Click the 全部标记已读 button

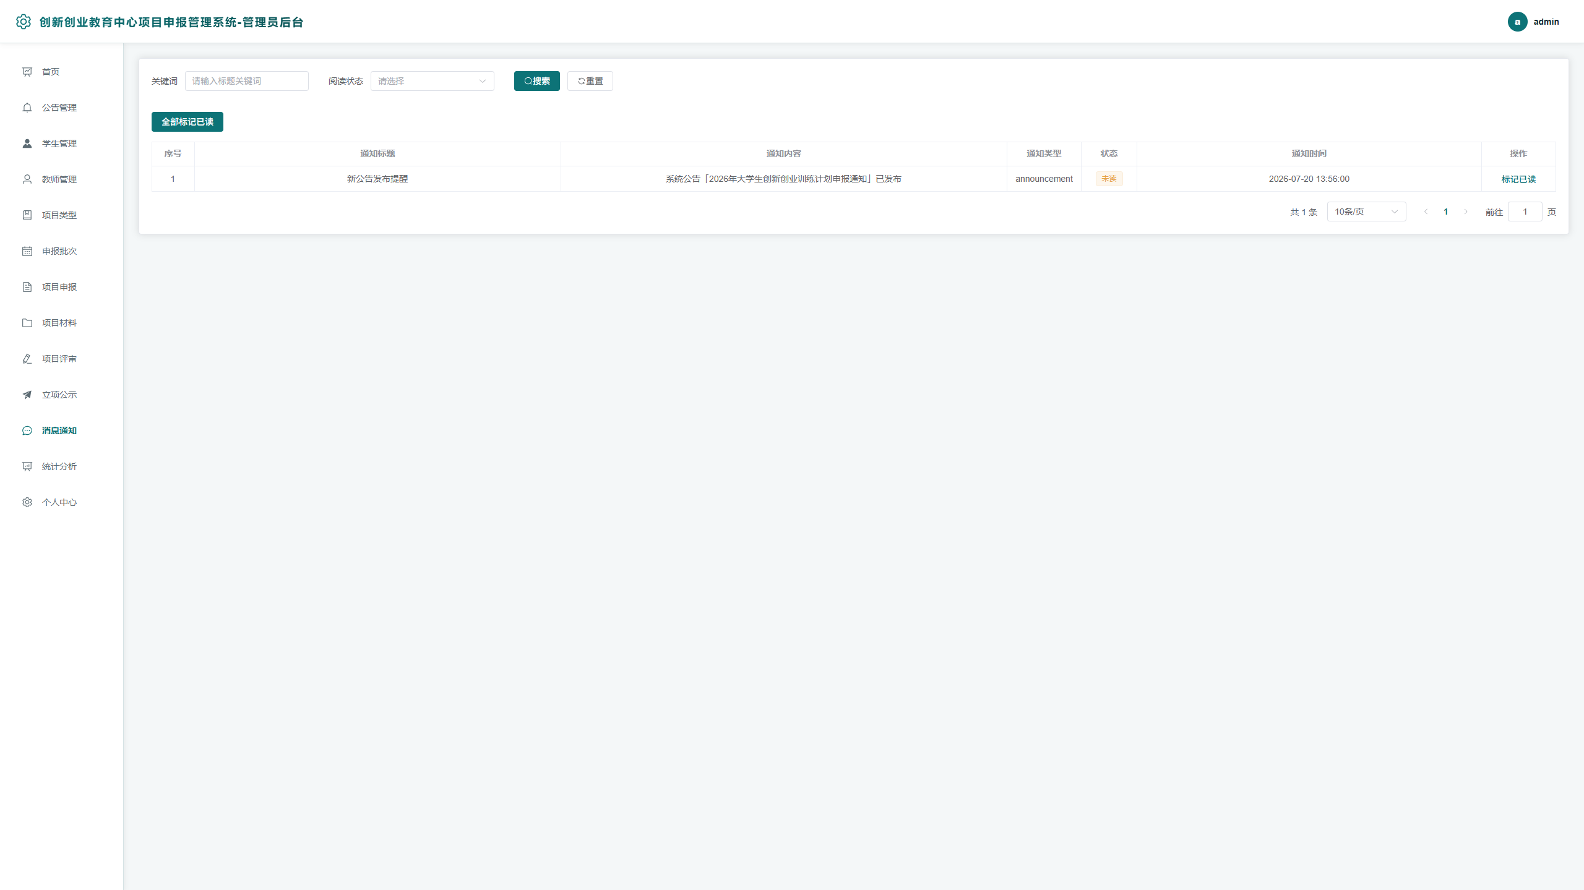187,122
